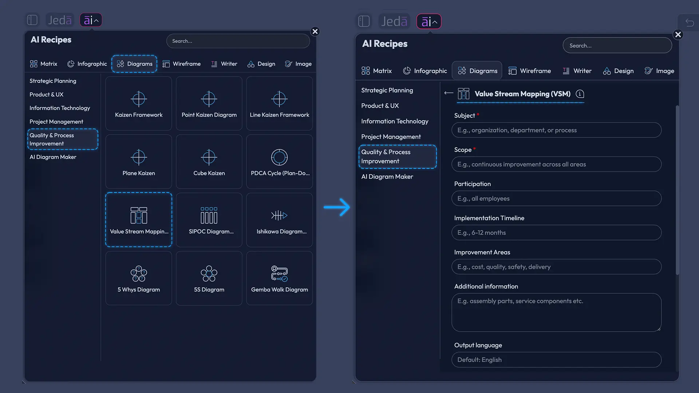
Task: Open AI Diagram Maker in left panel
Action: [53, 157]
